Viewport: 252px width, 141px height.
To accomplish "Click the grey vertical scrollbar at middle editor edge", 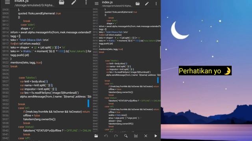I will coord(160,52).
